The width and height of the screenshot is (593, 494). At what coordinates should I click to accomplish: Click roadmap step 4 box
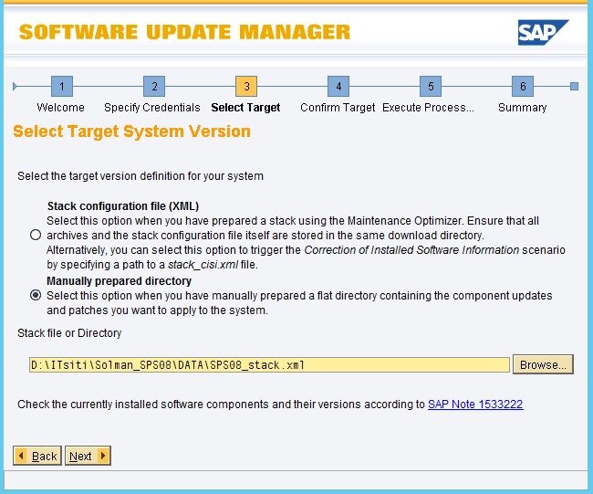click(338, 87)
